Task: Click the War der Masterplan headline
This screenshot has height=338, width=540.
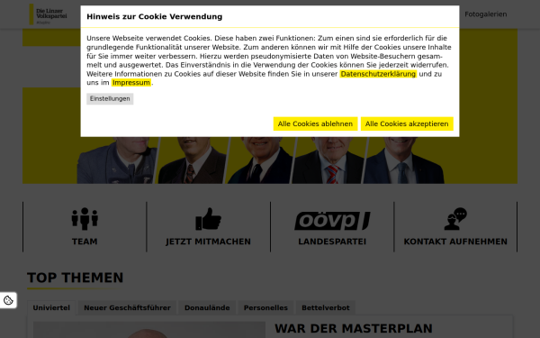Action: click(354, 329)
